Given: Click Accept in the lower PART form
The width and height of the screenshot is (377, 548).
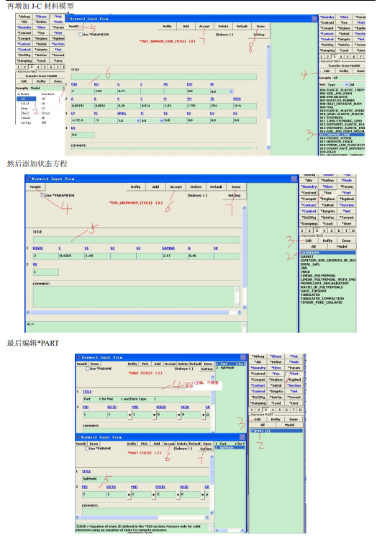Looking at the screenshot, I should tap(169, 444).
